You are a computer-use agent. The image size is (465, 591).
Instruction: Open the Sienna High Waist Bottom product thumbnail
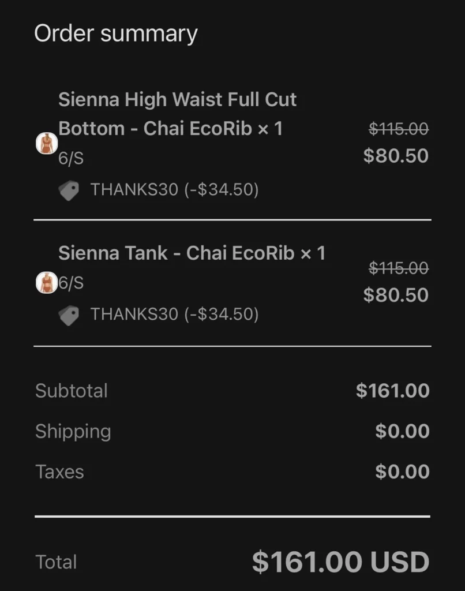pos(47,143)
